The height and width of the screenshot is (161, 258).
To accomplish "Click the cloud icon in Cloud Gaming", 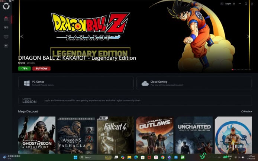I will [145, 83].
